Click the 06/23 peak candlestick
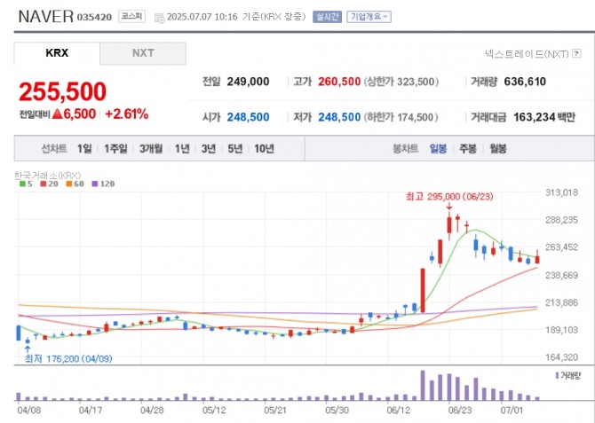 point(449,225)
